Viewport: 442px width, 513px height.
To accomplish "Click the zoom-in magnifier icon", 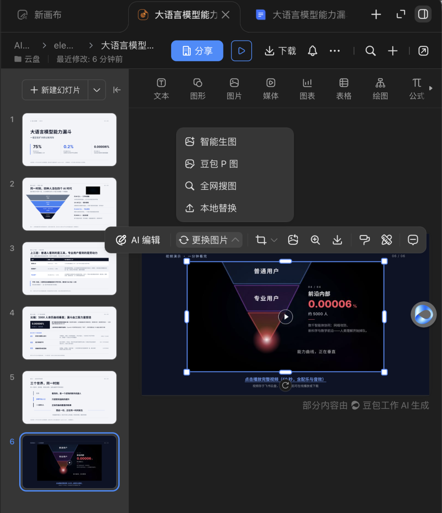I will [x=315, y=240].
